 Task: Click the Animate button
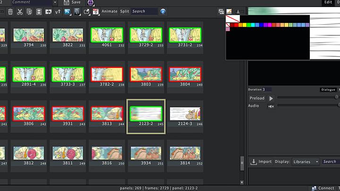click(x=110, y=11)
